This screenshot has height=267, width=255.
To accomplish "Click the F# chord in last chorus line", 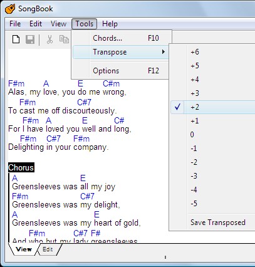I will click(96, 233).
